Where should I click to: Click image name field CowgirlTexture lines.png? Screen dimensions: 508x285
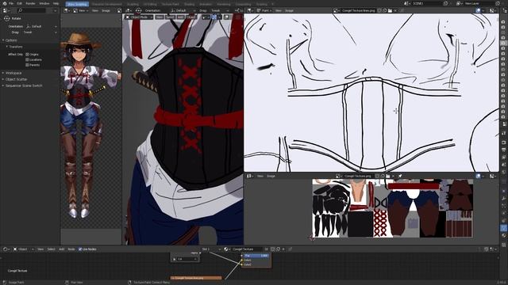point(358,10)
